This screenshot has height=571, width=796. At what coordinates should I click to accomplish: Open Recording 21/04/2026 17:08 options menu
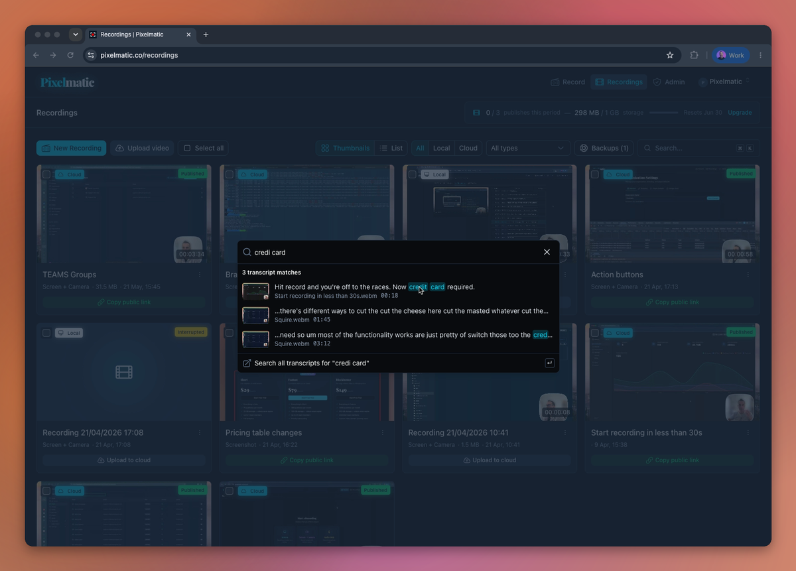point(200,432)
